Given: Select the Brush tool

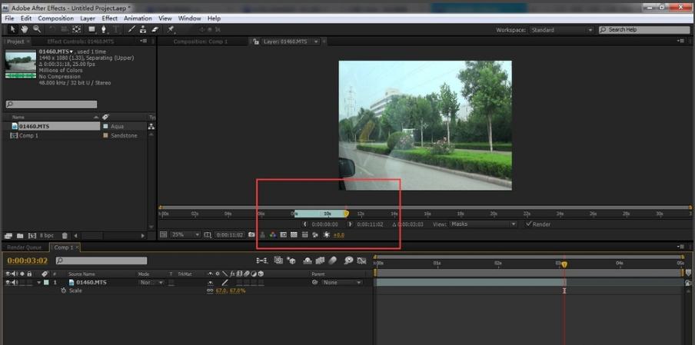Looking at the screenshot, I should click(x=131, y=29).
